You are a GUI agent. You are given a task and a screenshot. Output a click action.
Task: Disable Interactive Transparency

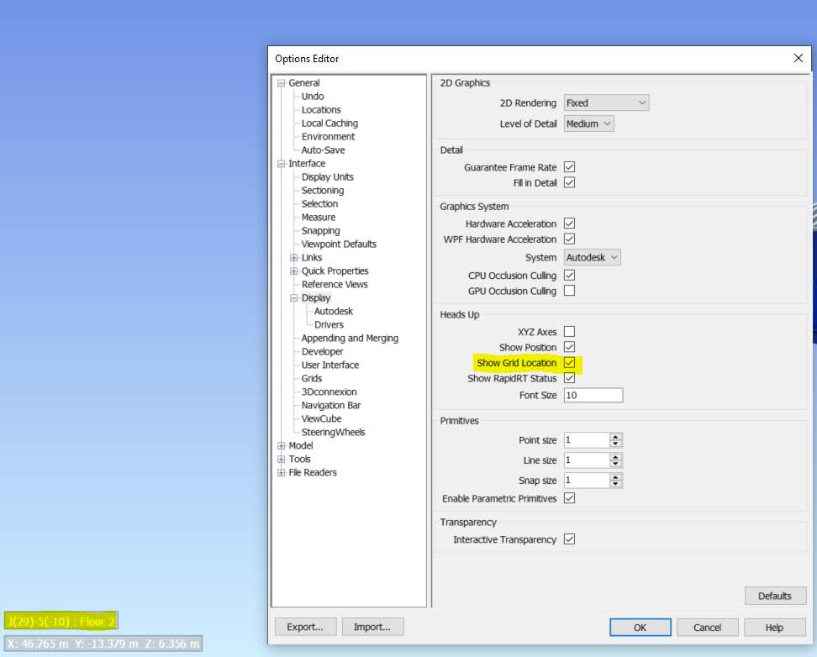pos(569,539)
